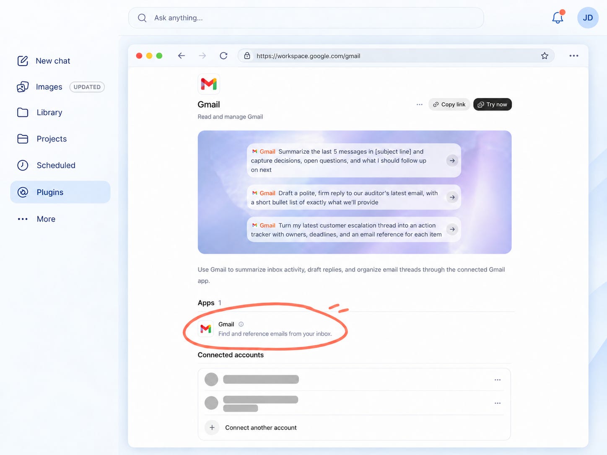Click the Gmail icon in the Apps list

206,329
